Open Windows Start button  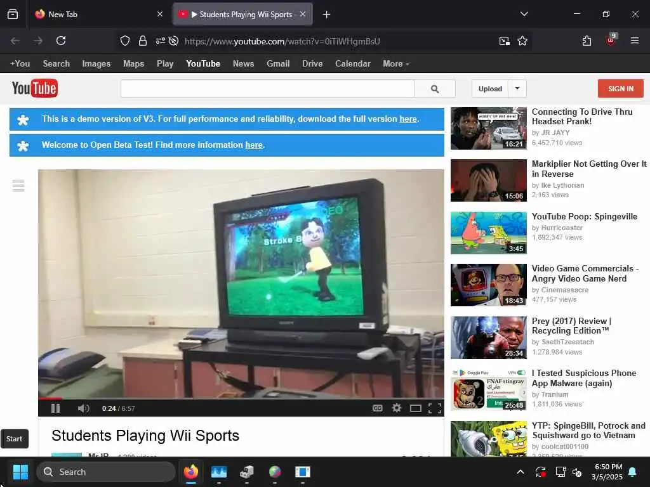20,472
